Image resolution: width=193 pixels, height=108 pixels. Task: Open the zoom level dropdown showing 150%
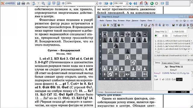(x=96, y=3)
